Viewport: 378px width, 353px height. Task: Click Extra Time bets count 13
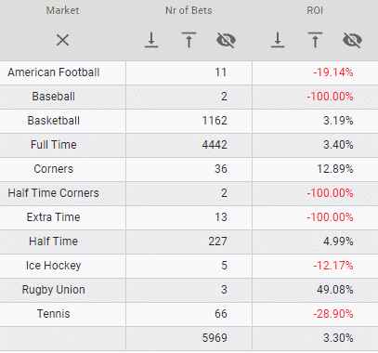coord(221,217)
